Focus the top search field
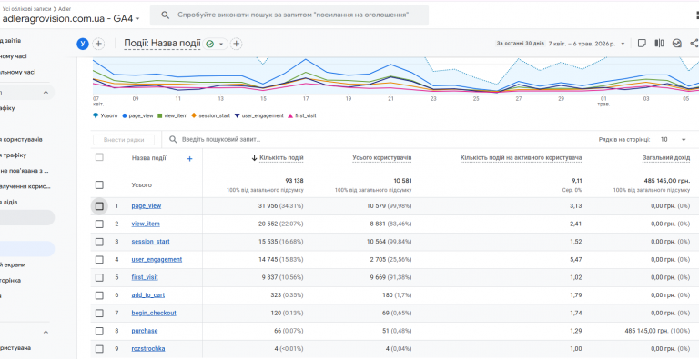Image resolution: width=699 pixels, height=359 pixels. pyautogui.click(x=289, y=15)
